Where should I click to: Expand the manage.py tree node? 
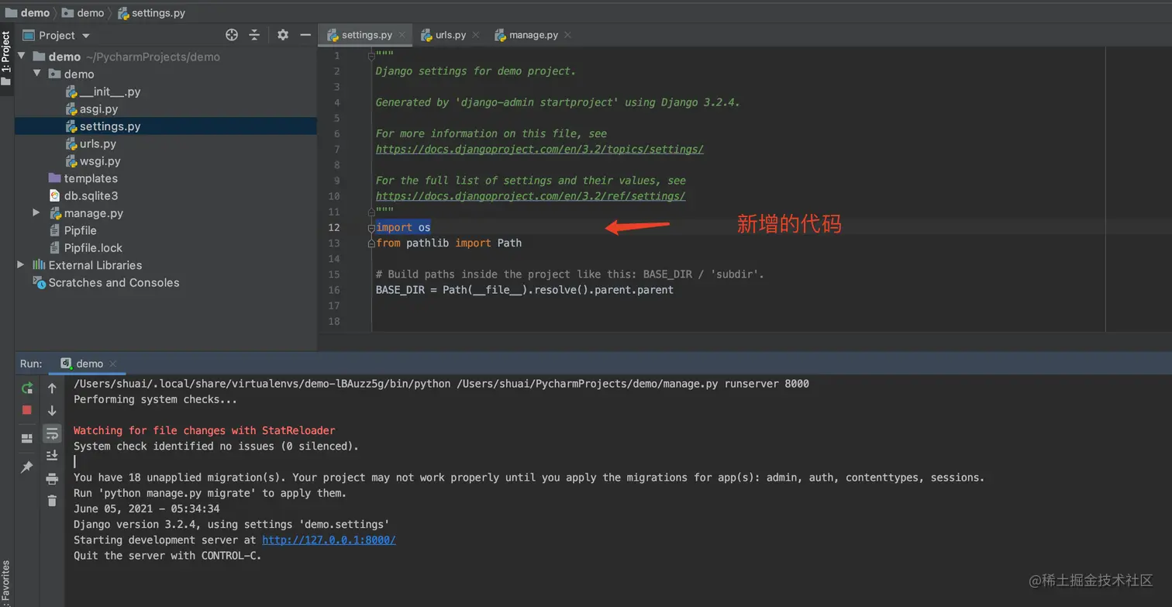pos(36,212)
